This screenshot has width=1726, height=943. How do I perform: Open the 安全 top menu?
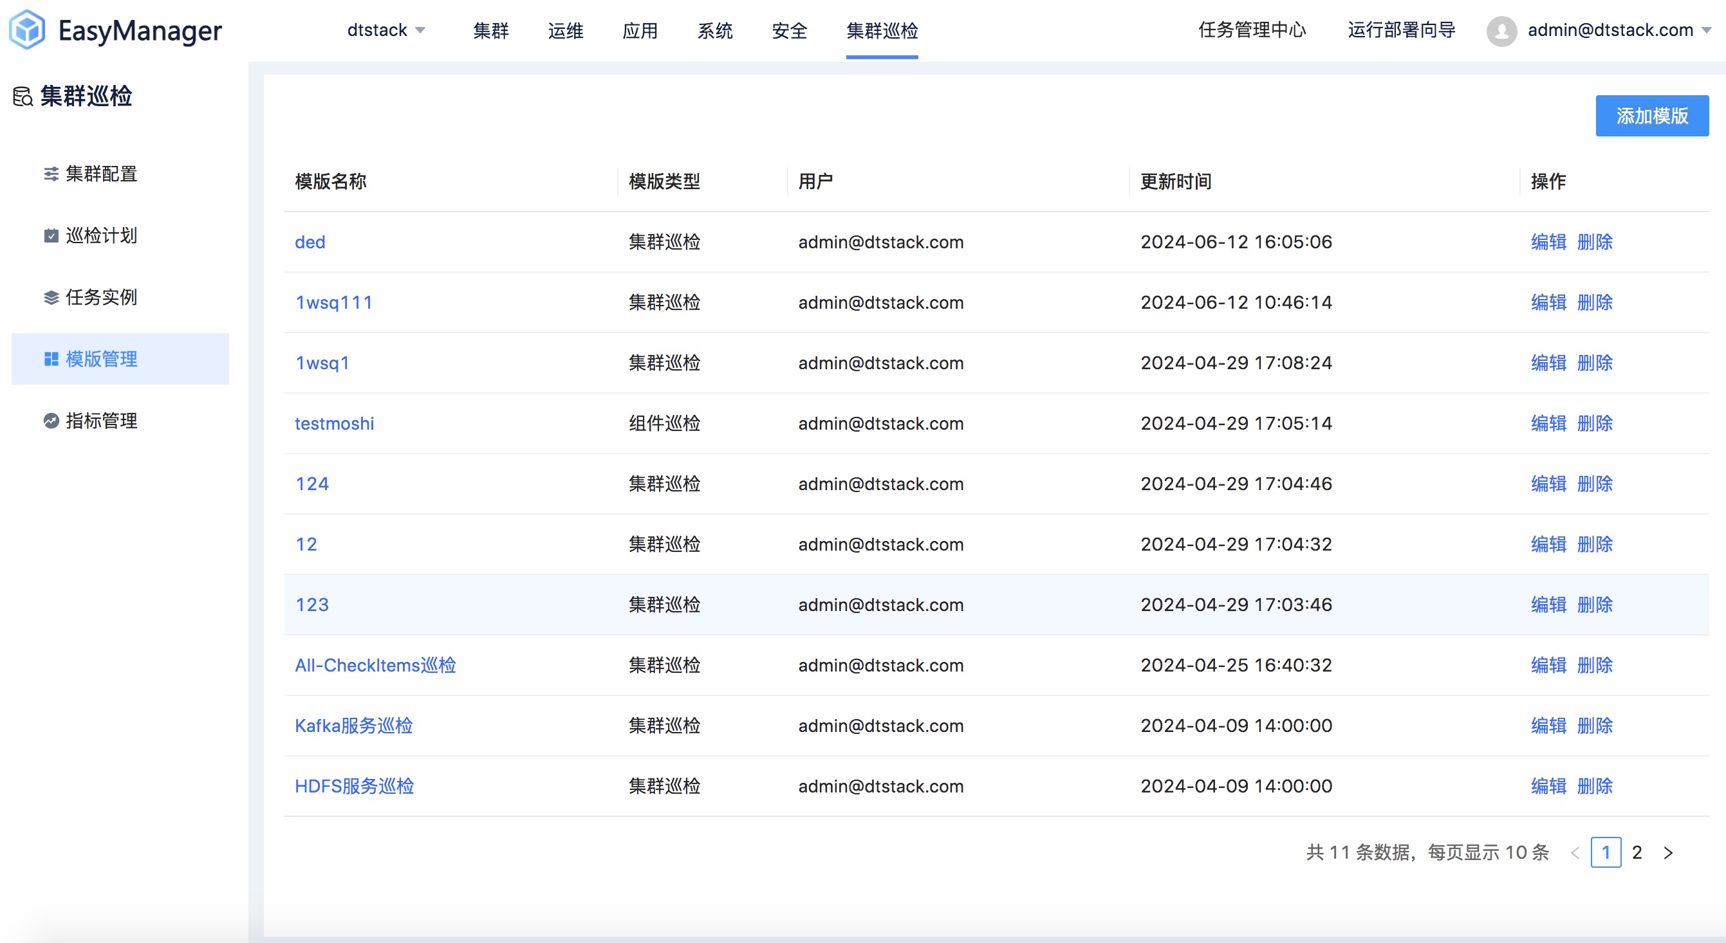pyautogui.click(x=789, y=30)
